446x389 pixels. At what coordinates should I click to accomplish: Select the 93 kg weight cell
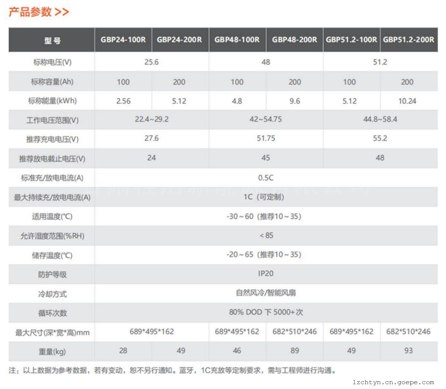click(408, 351)
